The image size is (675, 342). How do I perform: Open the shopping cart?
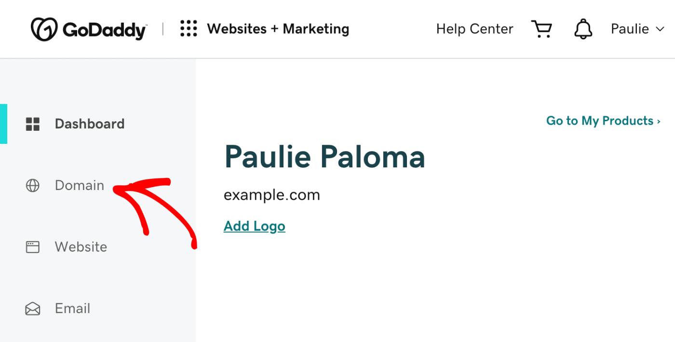542,28
